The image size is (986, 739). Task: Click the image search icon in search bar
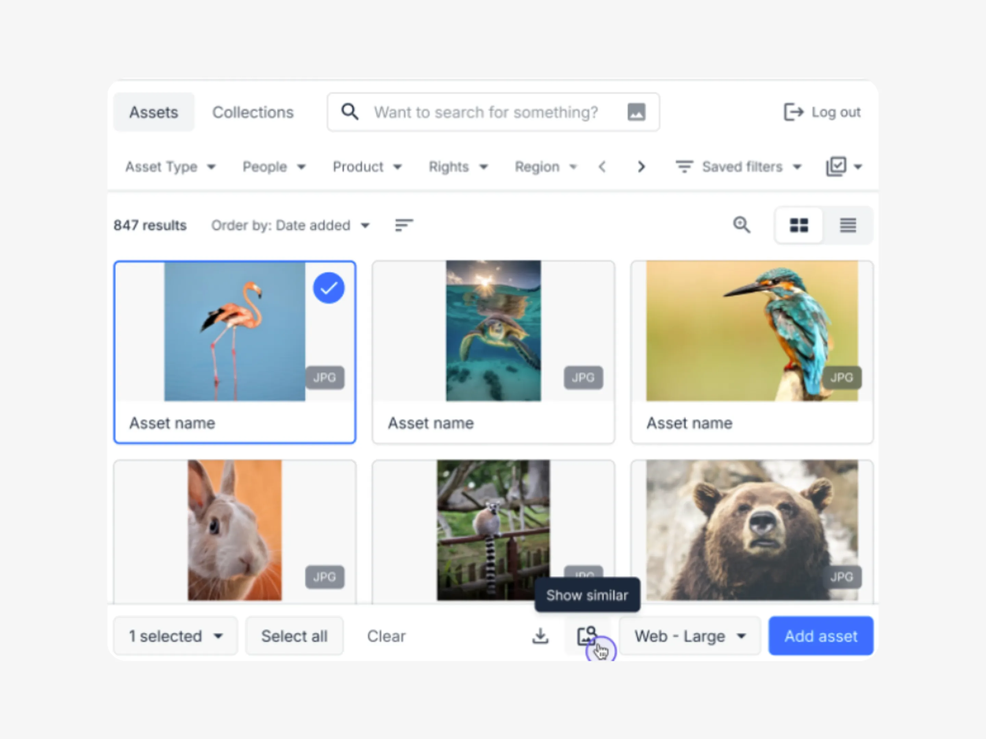pyautogui.click(x=636, y=112)
